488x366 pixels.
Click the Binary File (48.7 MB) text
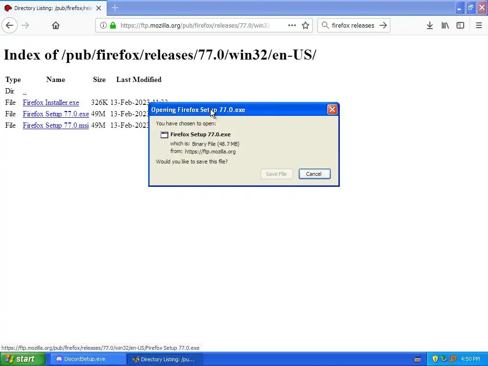(216, 144)
